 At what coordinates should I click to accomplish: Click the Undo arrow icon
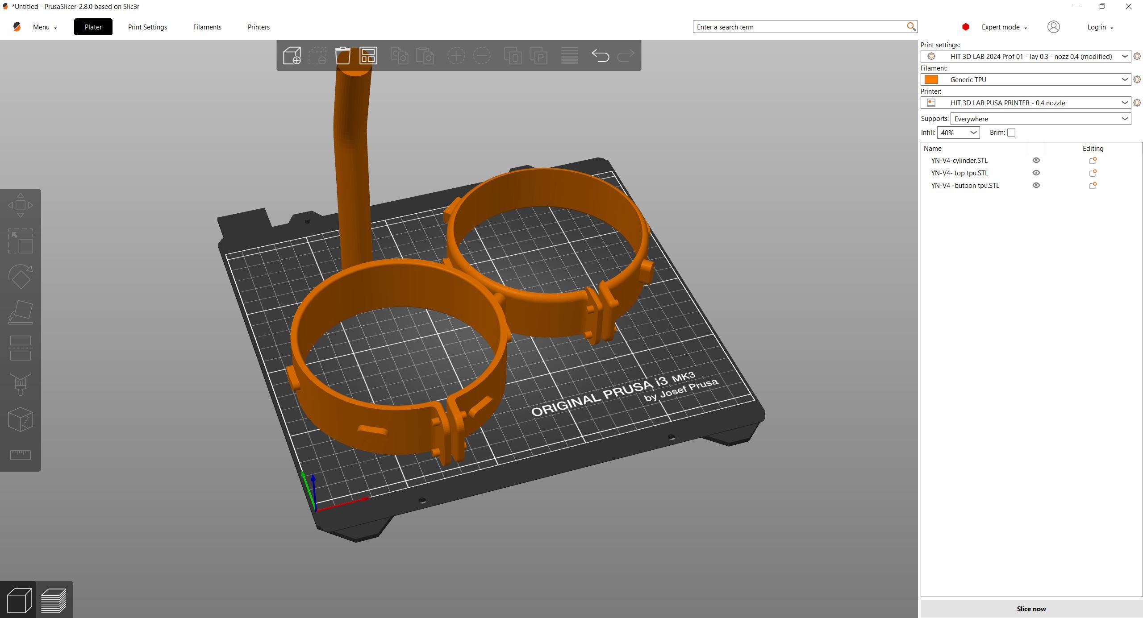tap(601, 56)
